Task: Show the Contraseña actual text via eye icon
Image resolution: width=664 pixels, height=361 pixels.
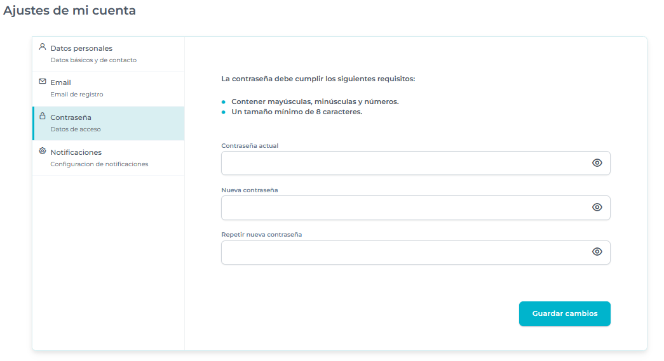Action: (x=597, y=163)
